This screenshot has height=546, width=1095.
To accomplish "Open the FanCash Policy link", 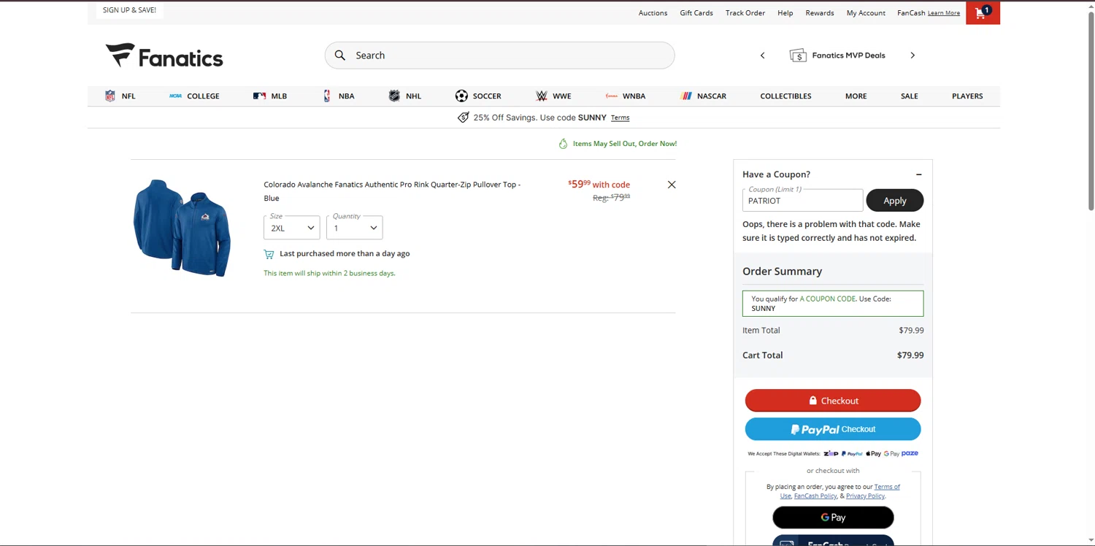I will [815, 496].
